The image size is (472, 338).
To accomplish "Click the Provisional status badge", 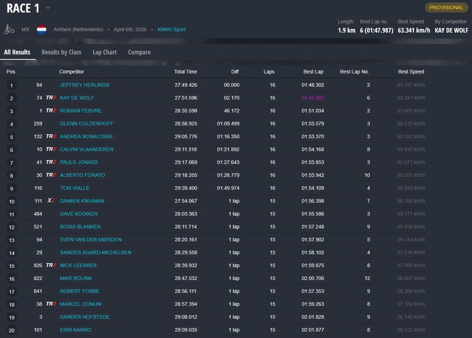I will click(446, 7).
